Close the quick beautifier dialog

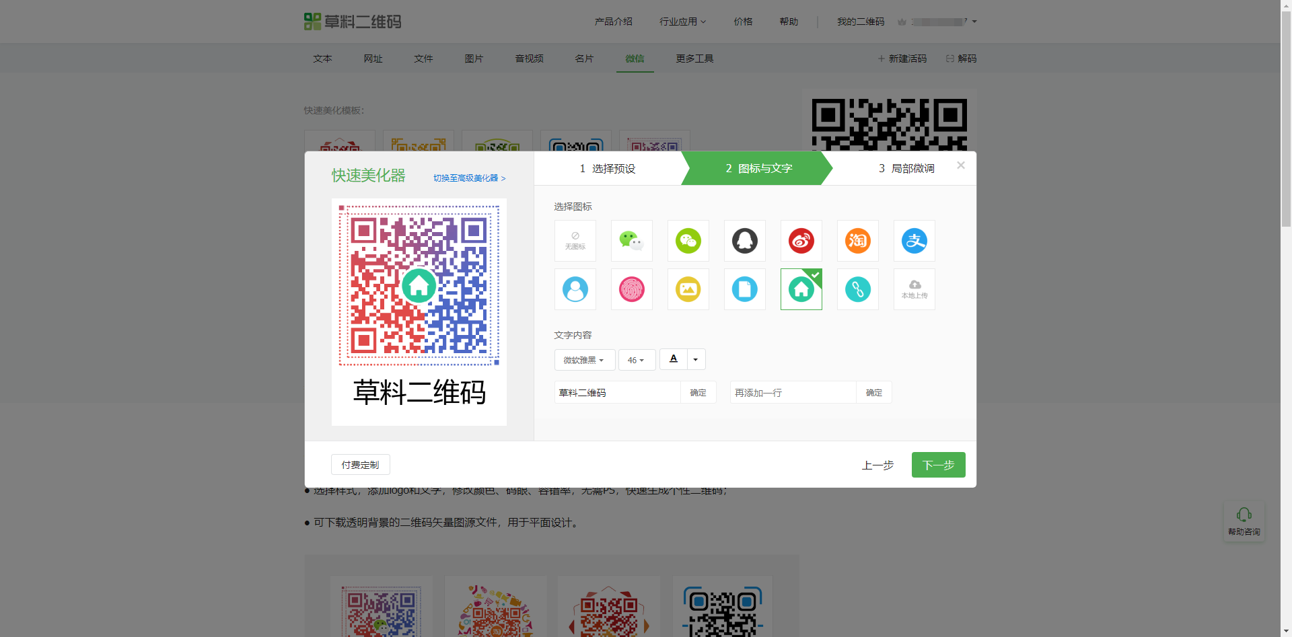tap(961, 165)
